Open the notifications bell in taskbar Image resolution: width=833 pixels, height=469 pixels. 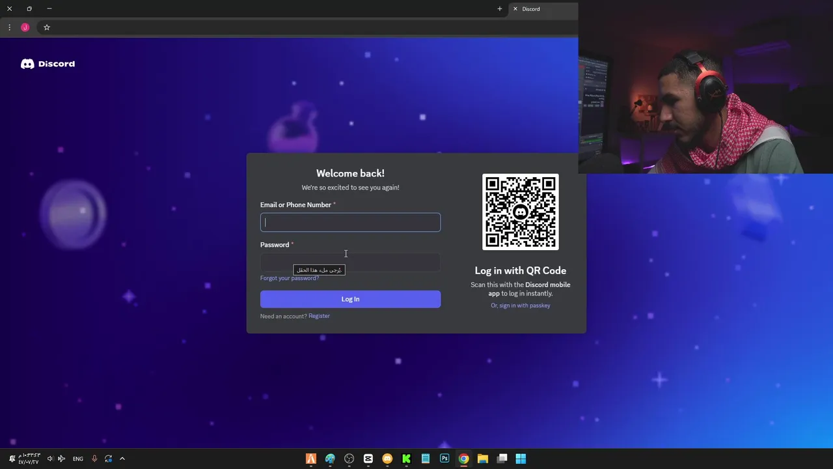pyautogui.click(x=12, y=459)
